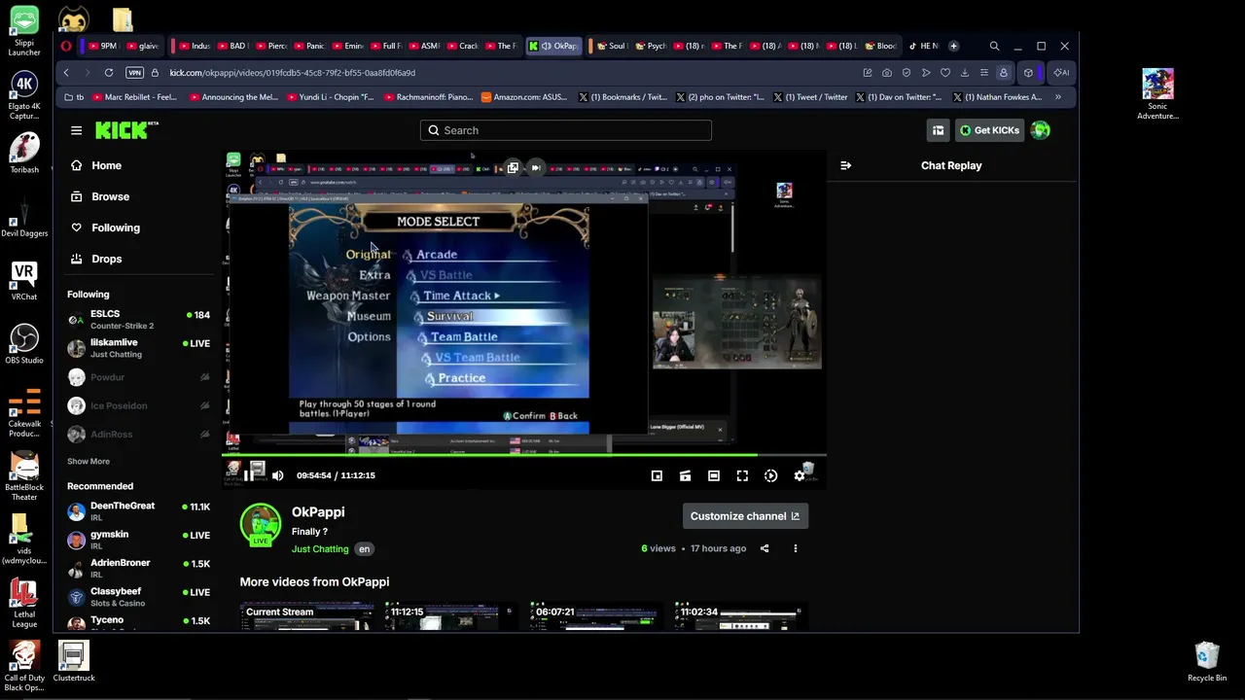Viewport: 1245px width, 700px height.
Task: Open the Lethal League desktop icon
Action: pos(24,603)
